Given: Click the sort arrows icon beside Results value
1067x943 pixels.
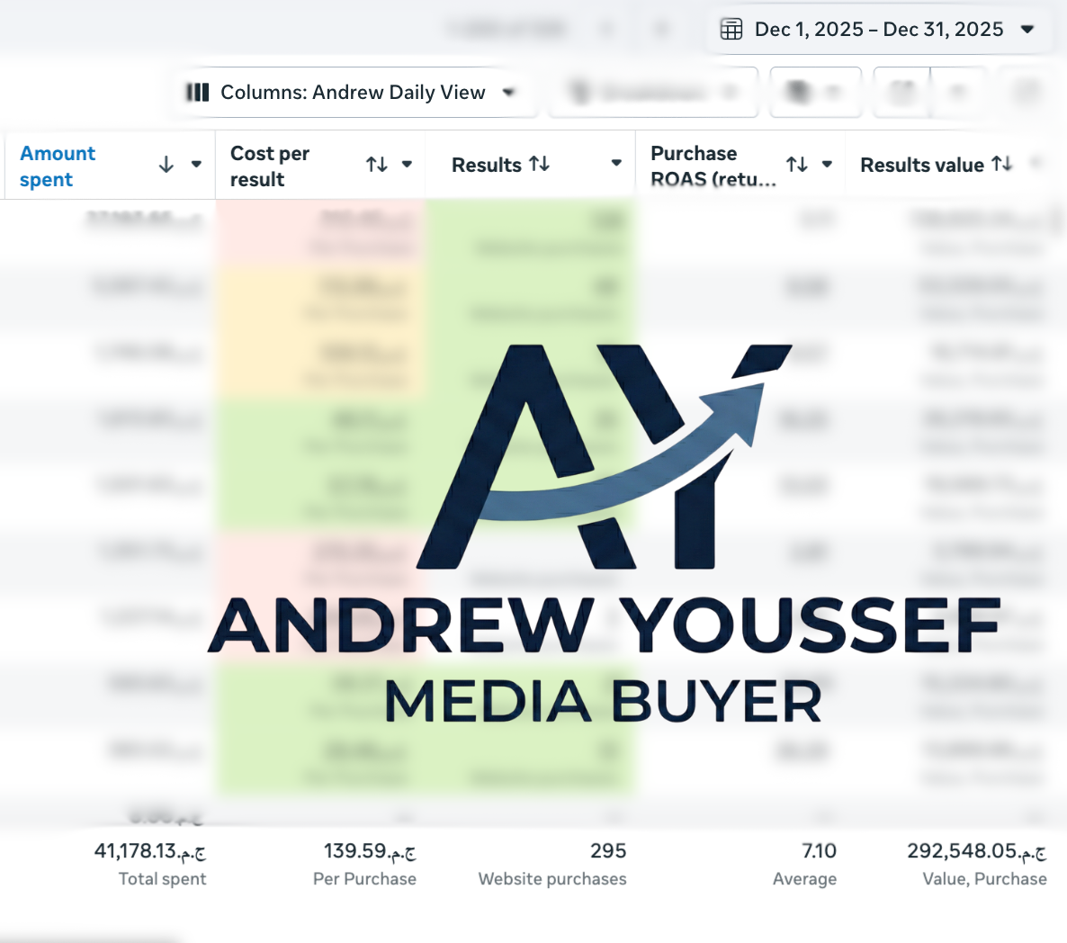Looking at the screenshot, I should tap(1002, 164).
